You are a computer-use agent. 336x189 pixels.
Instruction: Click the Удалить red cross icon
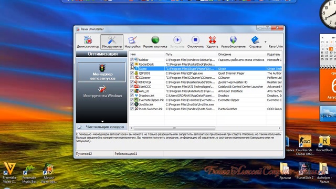[212, 40]
